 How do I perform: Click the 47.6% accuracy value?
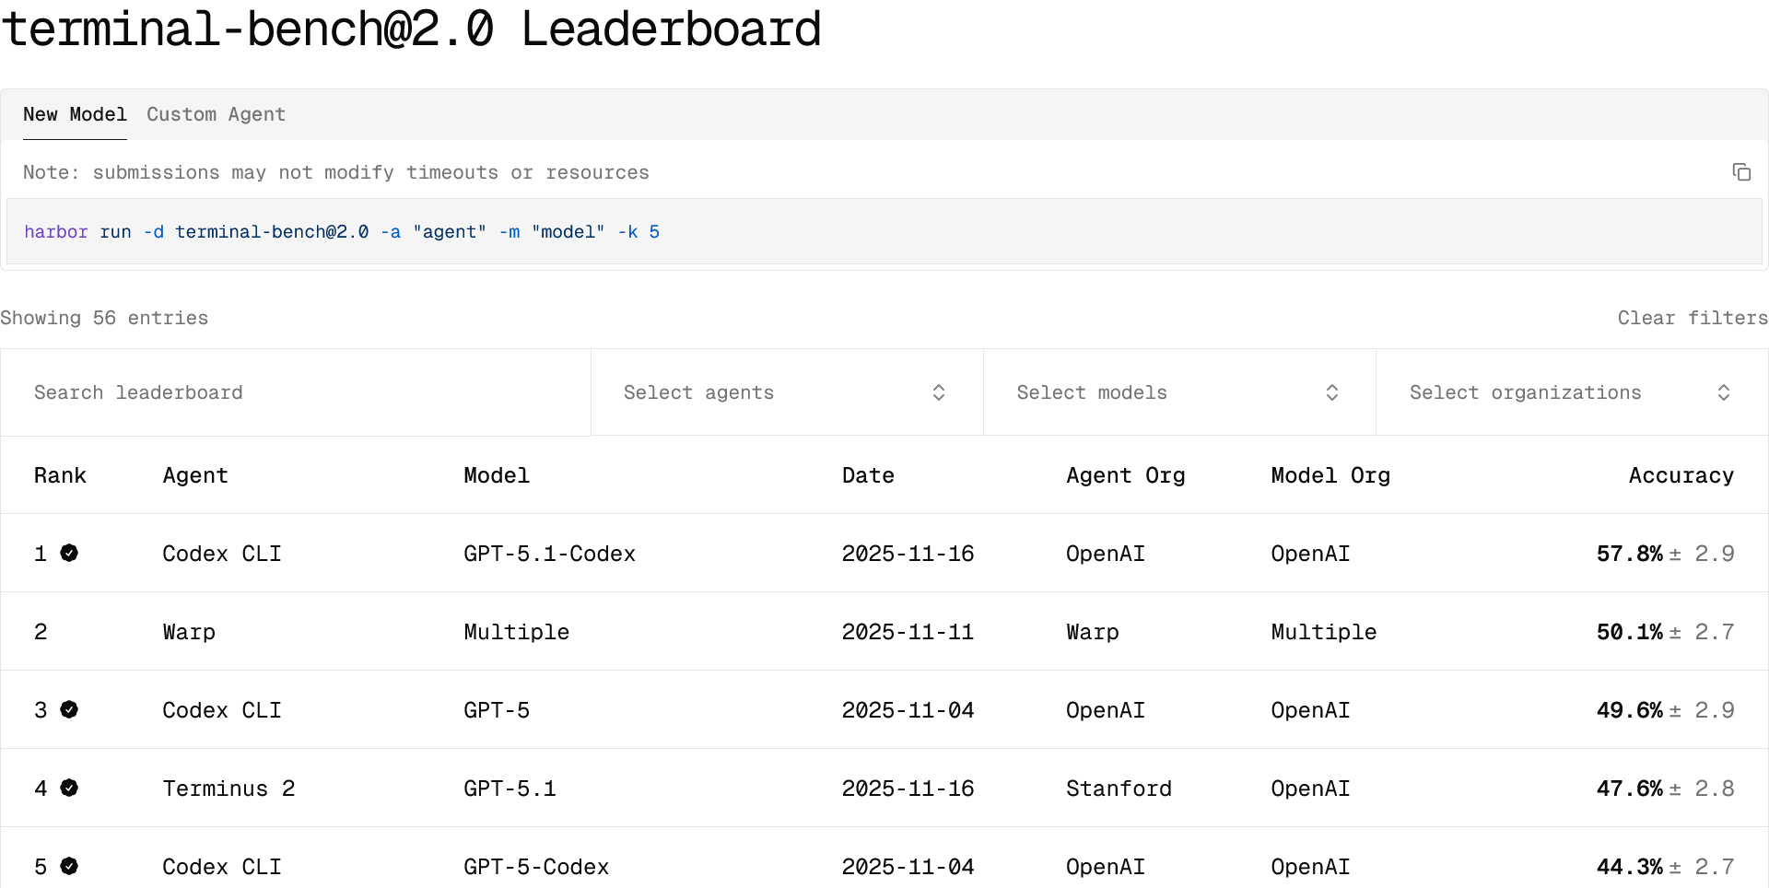[1630, 789]
